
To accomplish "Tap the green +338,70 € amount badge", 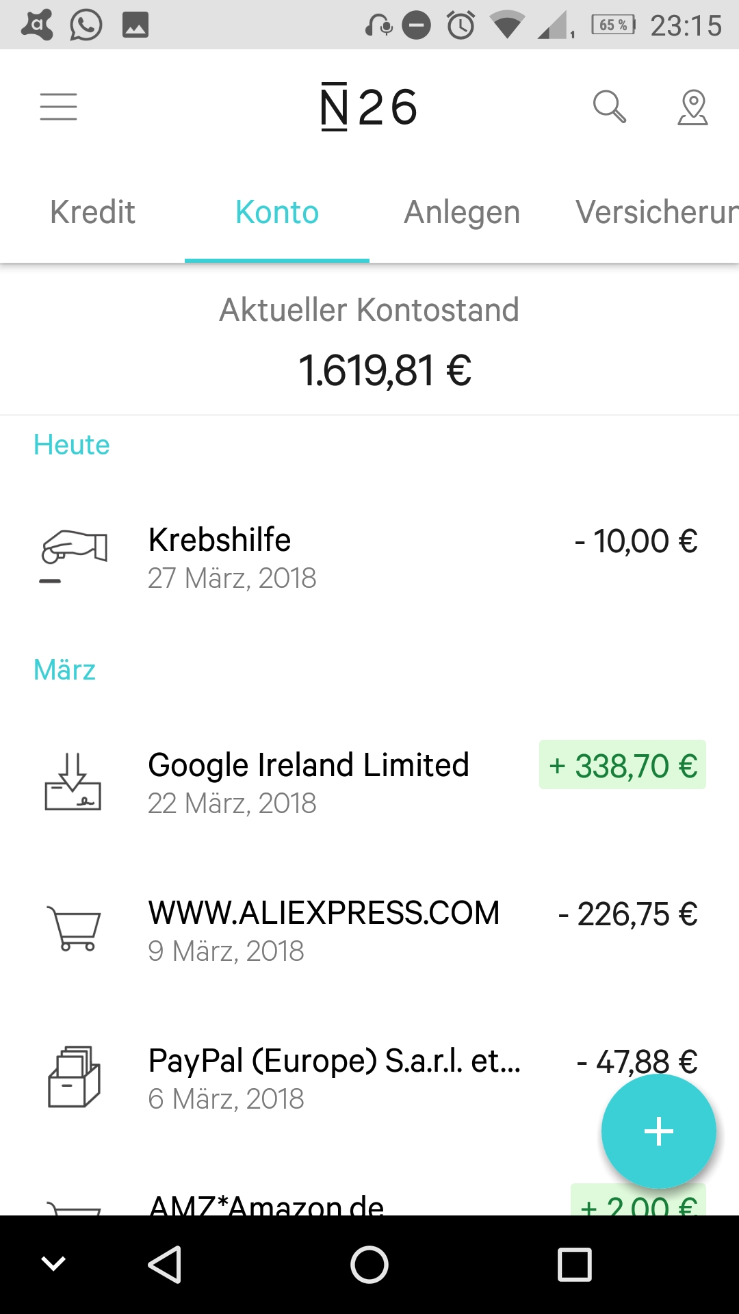I will click(x=623, y=764).
